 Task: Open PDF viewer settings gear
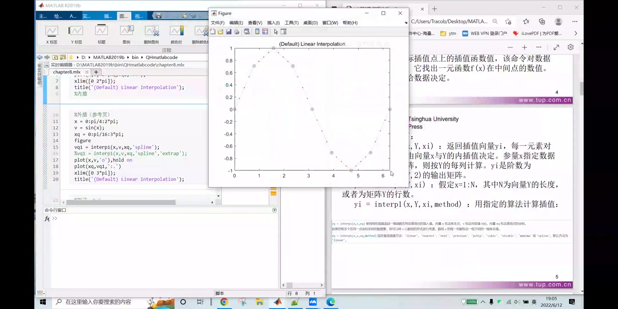tap(570, 47)
